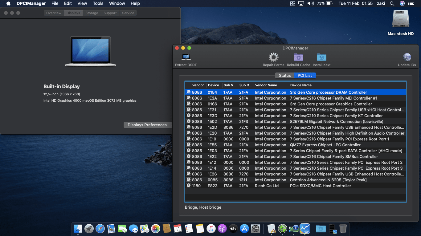
Task: Open the Tools menu
Action: click(98, 4)
